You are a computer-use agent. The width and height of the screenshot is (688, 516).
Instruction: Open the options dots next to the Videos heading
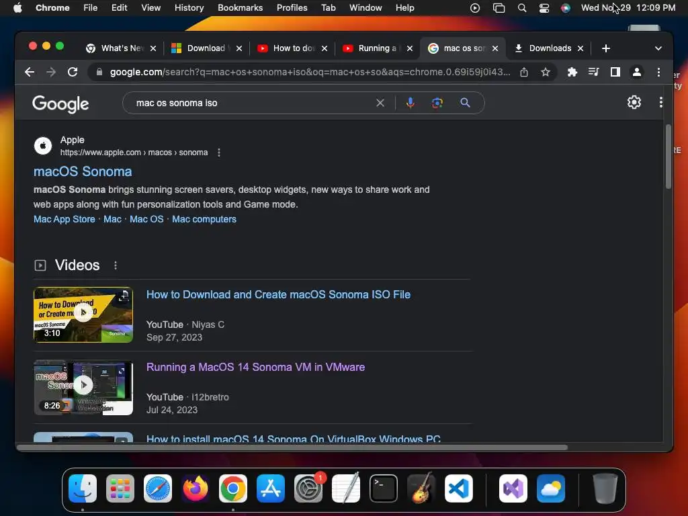[116, 265]
